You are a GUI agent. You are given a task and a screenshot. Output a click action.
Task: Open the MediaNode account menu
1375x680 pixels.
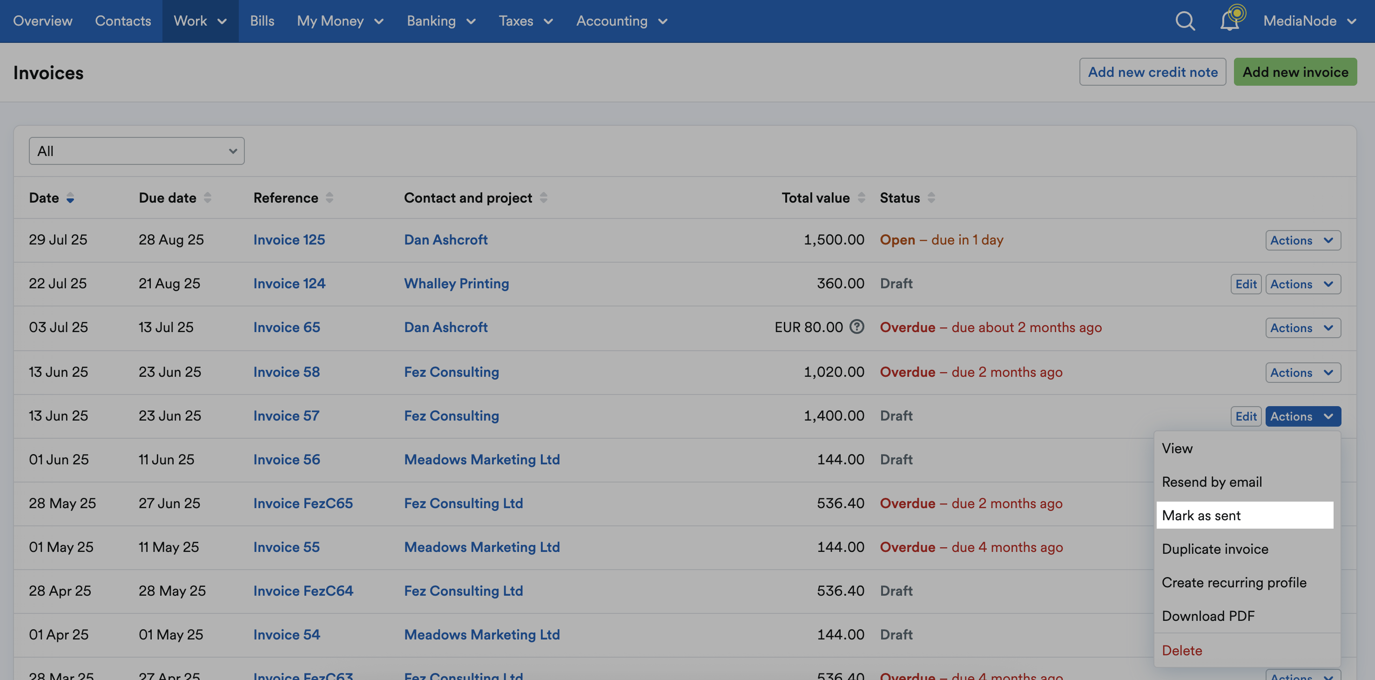point(1309,21)
